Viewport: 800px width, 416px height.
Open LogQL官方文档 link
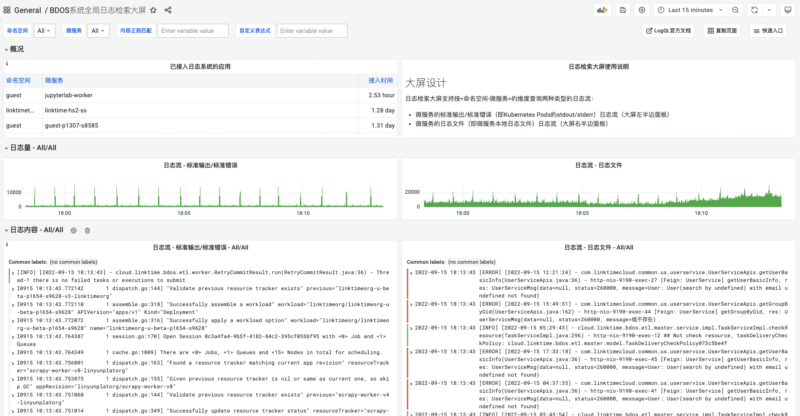668,31
